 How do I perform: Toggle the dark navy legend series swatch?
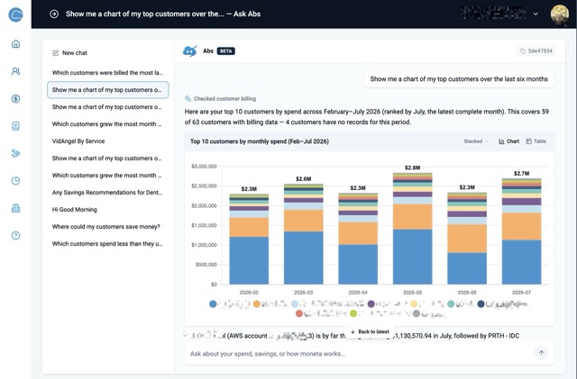point(481,304)
